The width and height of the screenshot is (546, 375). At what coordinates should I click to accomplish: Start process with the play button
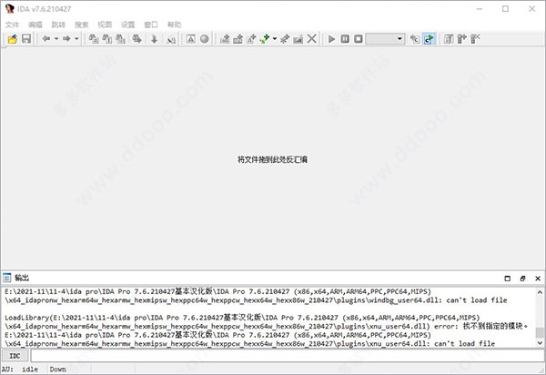click(331, 38)
